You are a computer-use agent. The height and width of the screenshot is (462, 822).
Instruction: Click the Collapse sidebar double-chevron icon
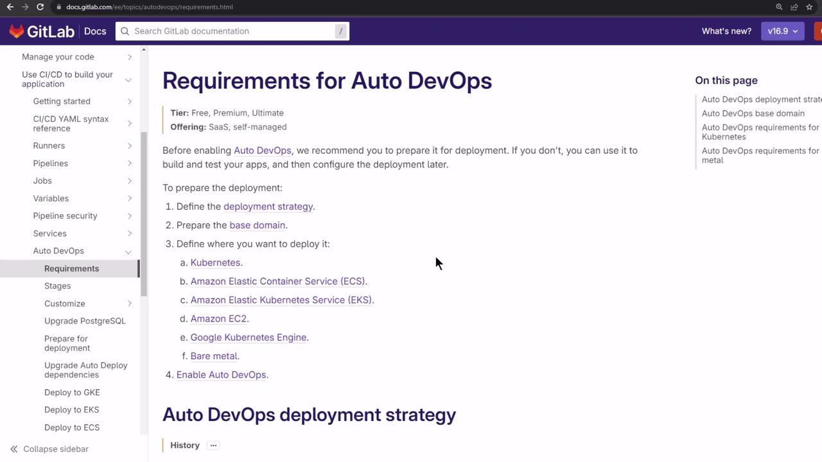point(13,449)
